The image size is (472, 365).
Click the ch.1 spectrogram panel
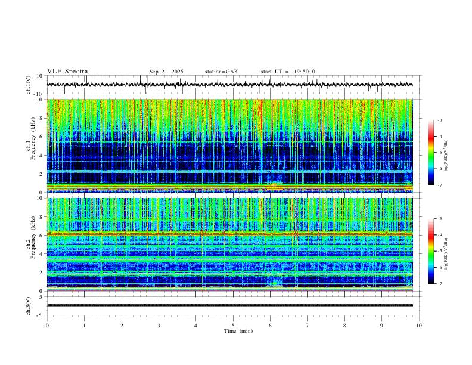(x=229, y=146)
